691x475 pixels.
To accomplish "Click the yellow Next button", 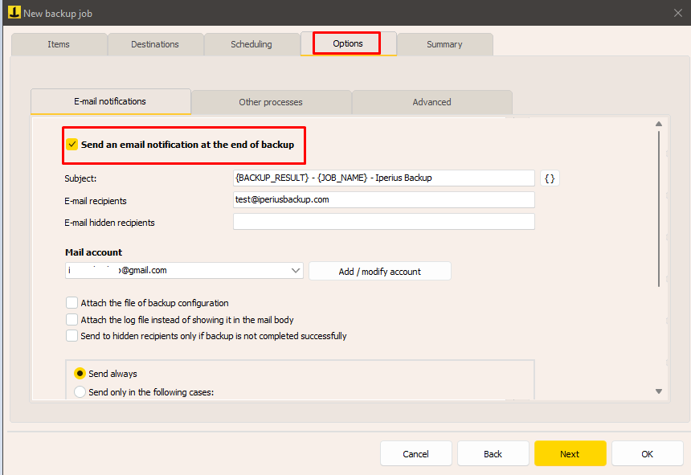I will pos(570,454).
